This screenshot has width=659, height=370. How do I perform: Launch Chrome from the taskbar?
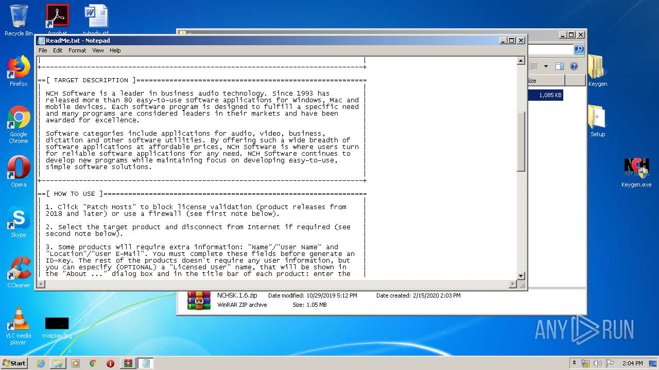(93, 363)
